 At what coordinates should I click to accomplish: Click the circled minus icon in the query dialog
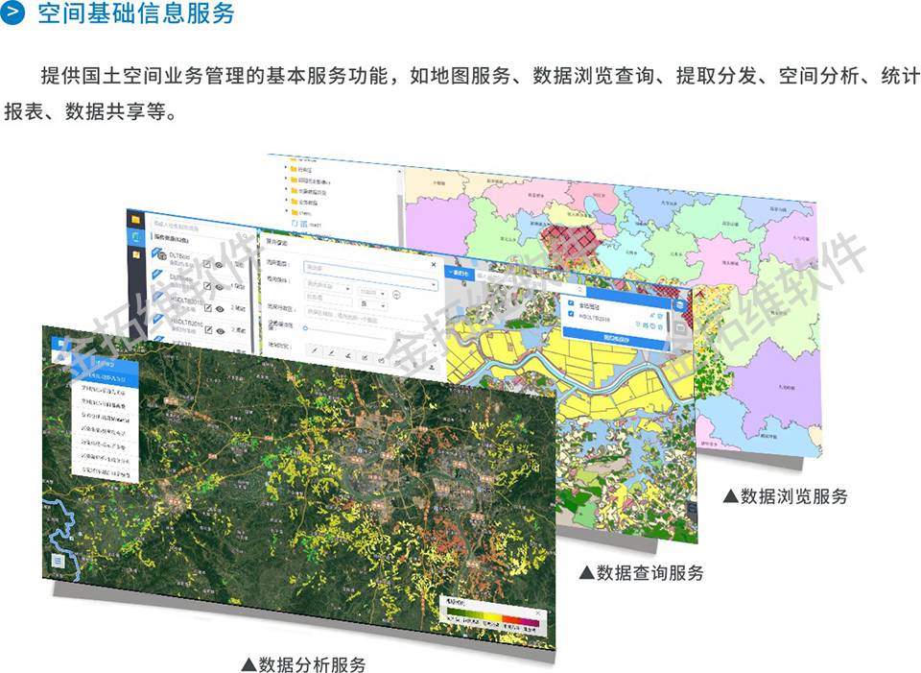396,295
